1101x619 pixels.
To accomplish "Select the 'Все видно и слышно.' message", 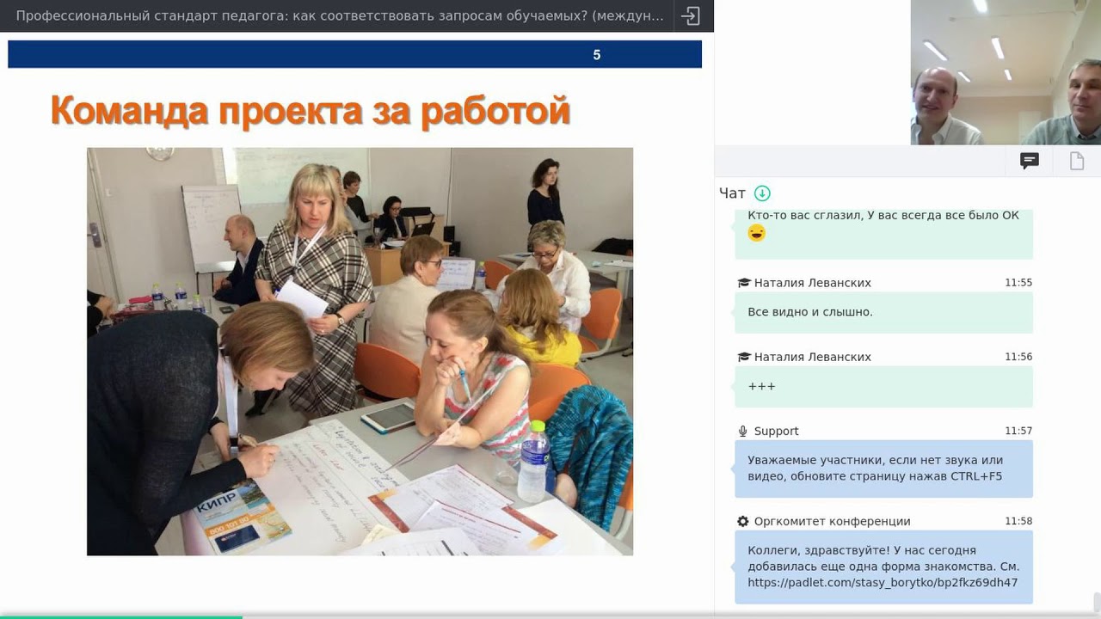I will coord(883,312).
